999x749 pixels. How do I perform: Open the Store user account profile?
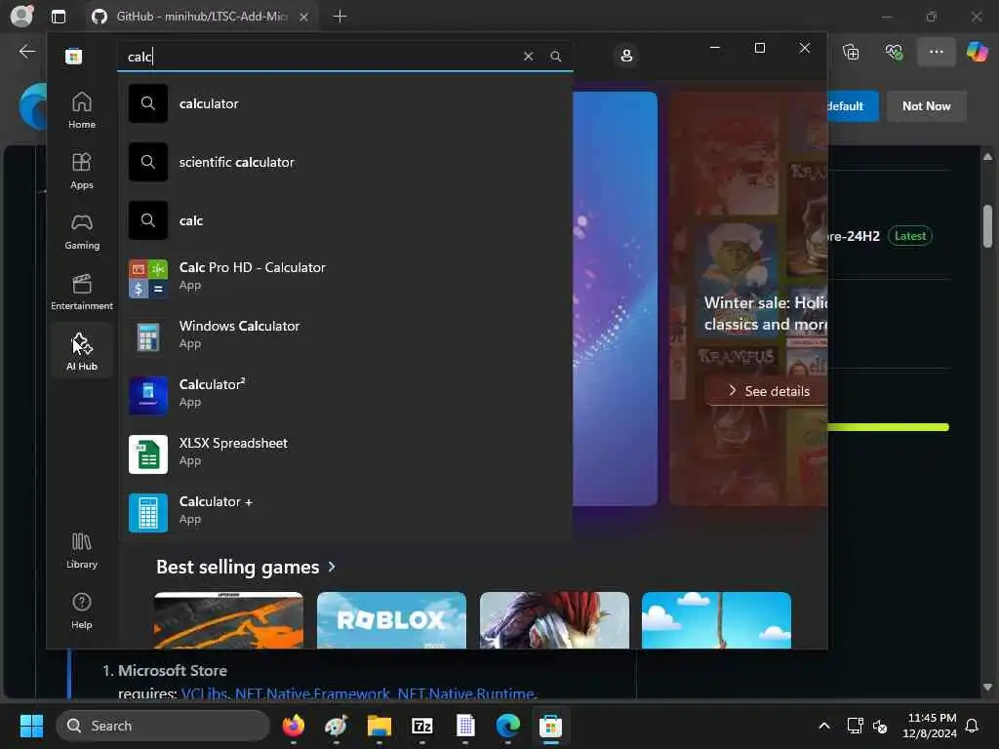[x=626, y=56]
